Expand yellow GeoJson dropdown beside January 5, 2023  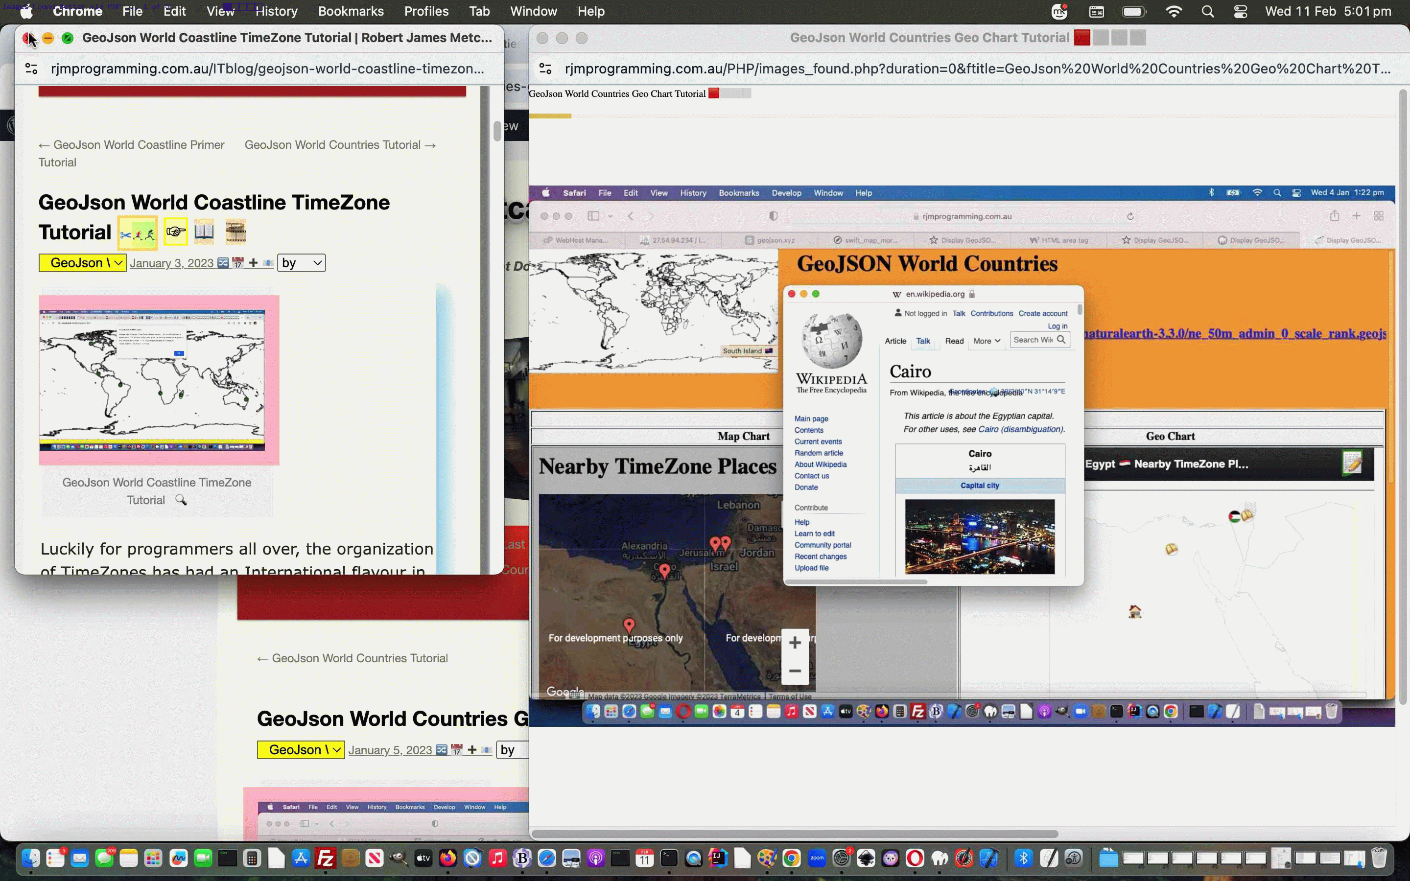coord(301,750)
